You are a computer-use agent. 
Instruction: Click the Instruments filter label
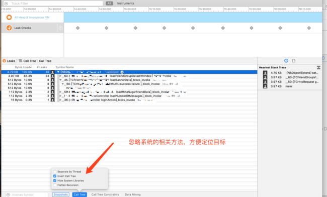126,4
